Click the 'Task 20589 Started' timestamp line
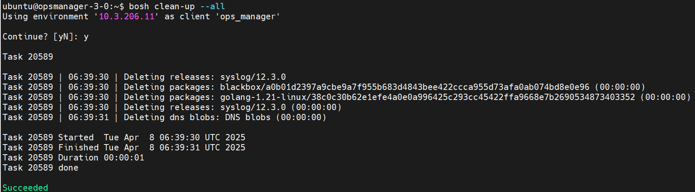695x192 pixels. click(124, 137)
